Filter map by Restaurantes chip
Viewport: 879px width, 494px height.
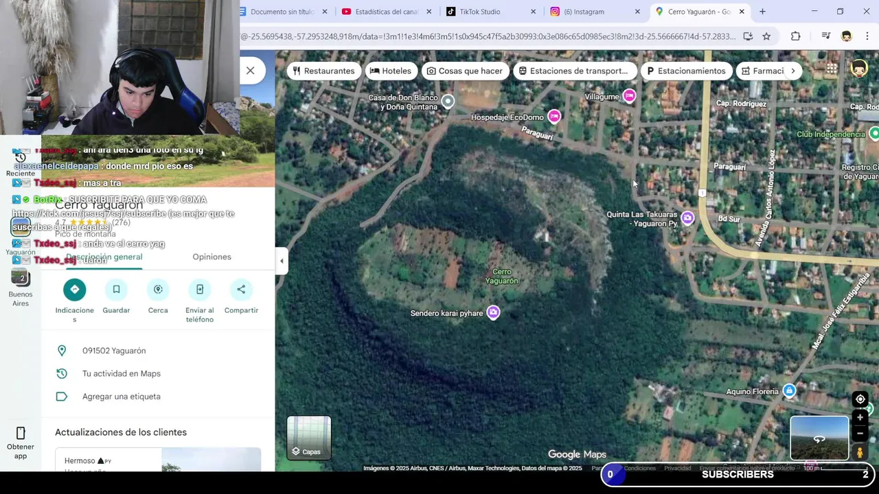click(x=323, y=71)
